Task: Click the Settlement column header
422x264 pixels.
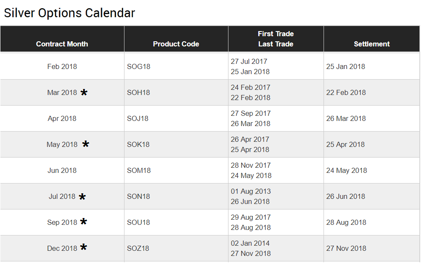Action: pyautogui.click(x=371, y=44)
